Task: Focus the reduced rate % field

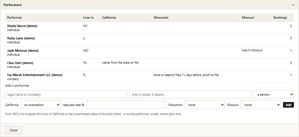Action: coord(126,105)
